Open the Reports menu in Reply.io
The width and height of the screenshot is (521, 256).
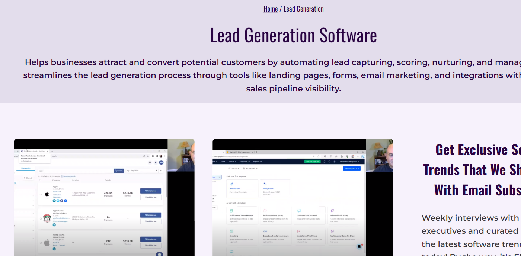point(257,161)
